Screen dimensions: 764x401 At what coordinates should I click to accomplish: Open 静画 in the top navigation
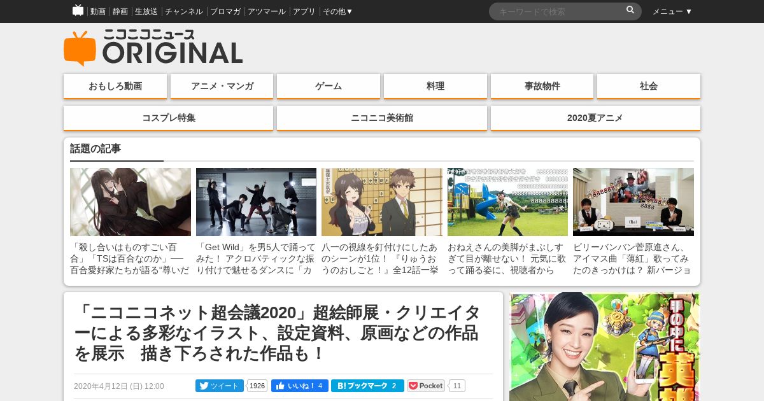click(120, 11)
